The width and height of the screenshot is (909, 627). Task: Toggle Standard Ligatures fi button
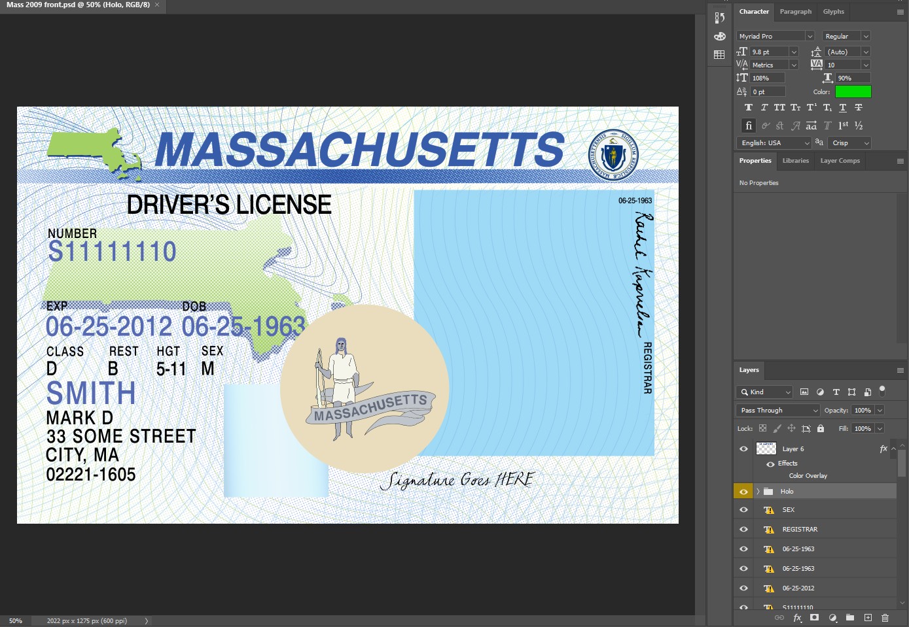point(749,125)
